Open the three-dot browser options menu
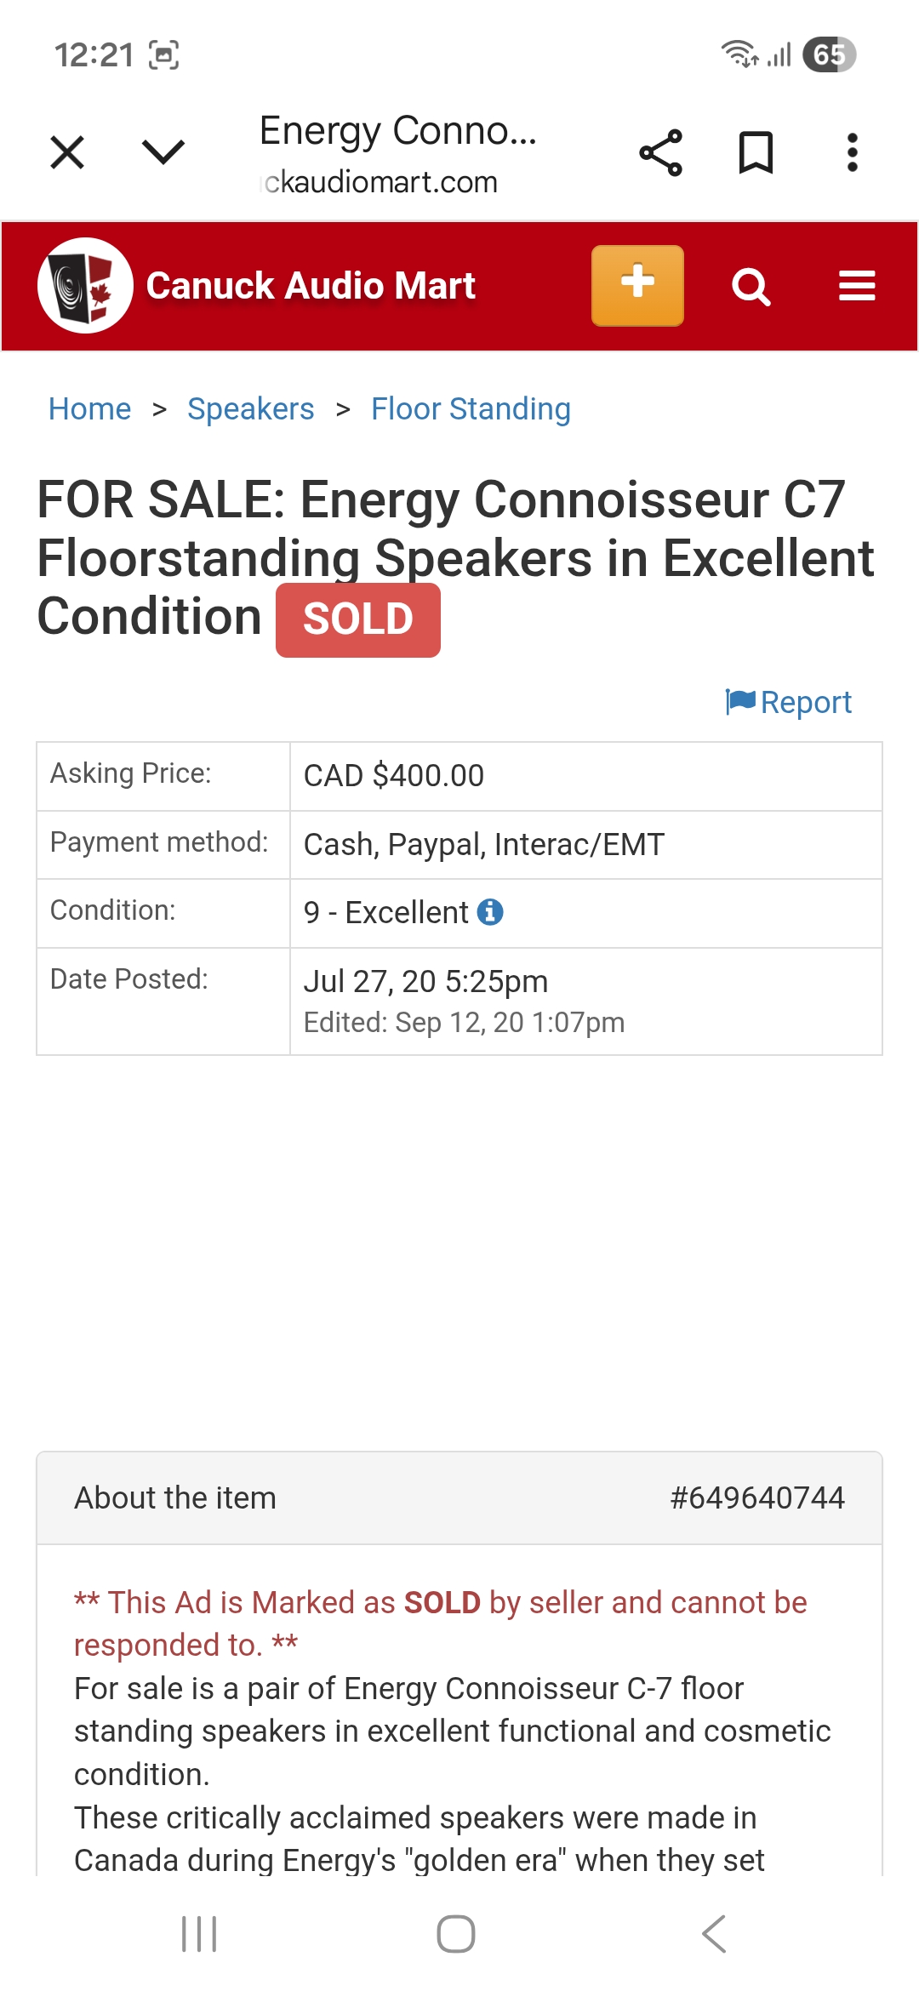The height and width of the screenshot is (1991, 919). [x=852, y=153]
